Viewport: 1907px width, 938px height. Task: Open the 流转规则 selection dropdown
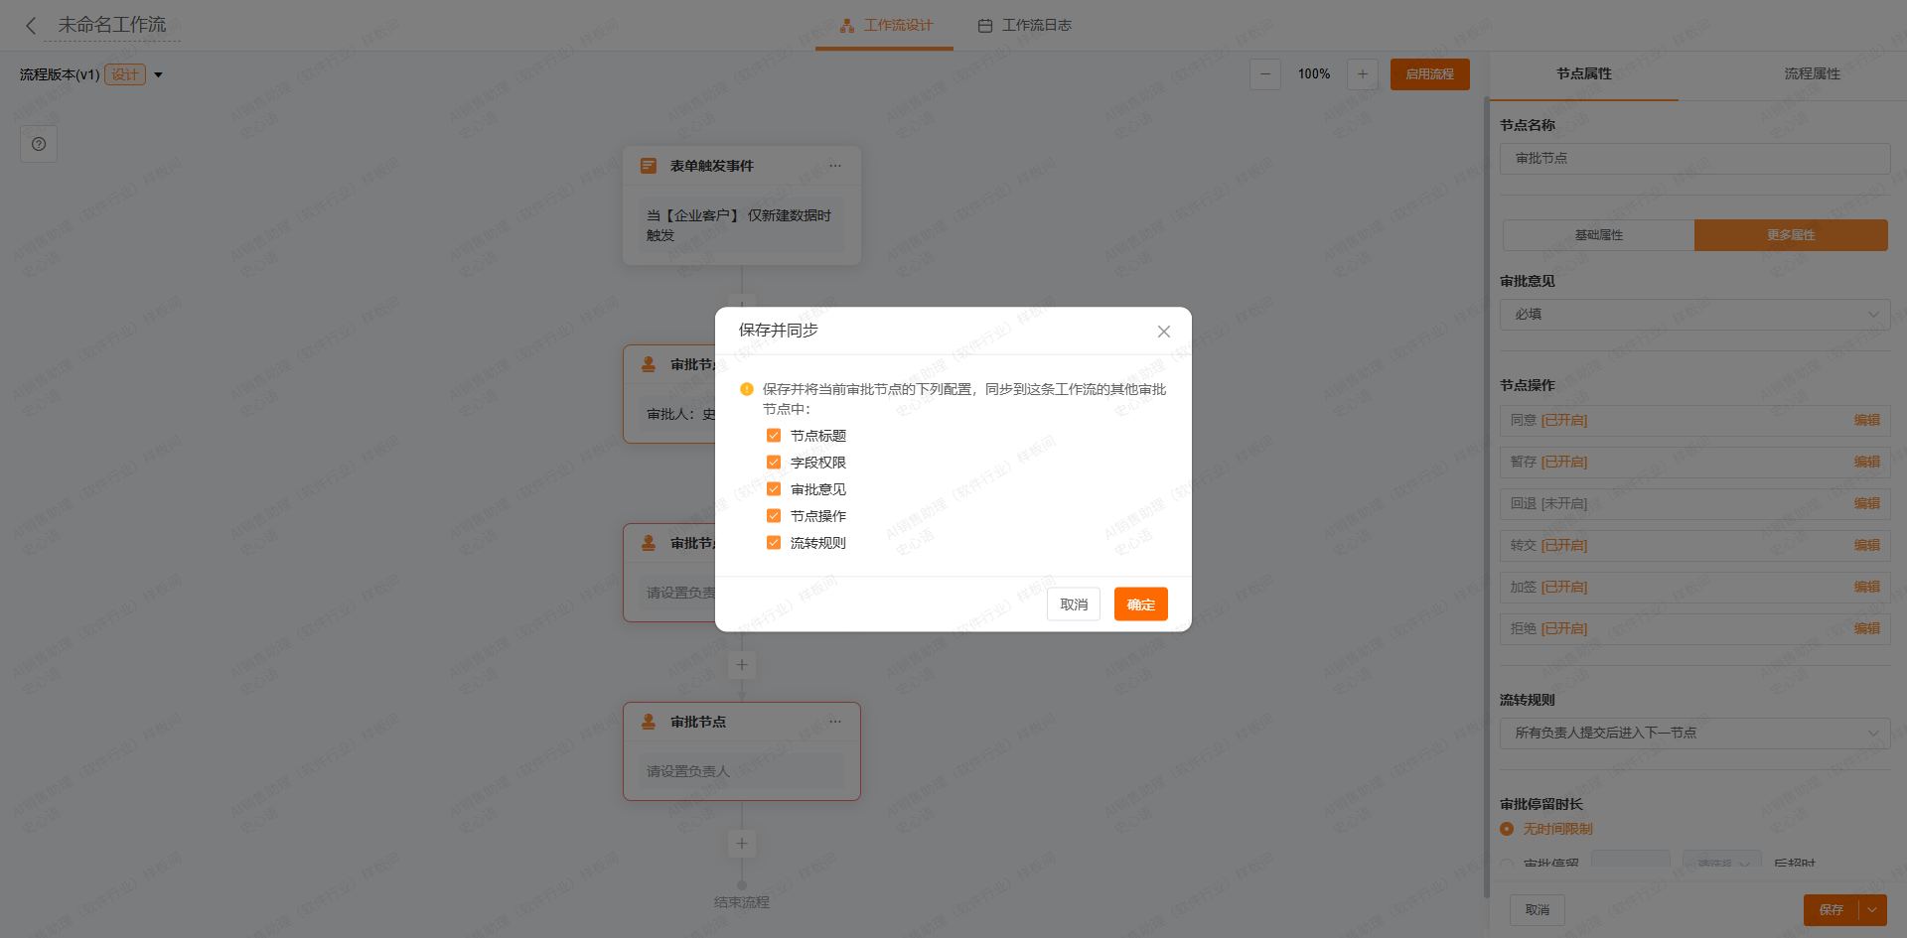1693,734
